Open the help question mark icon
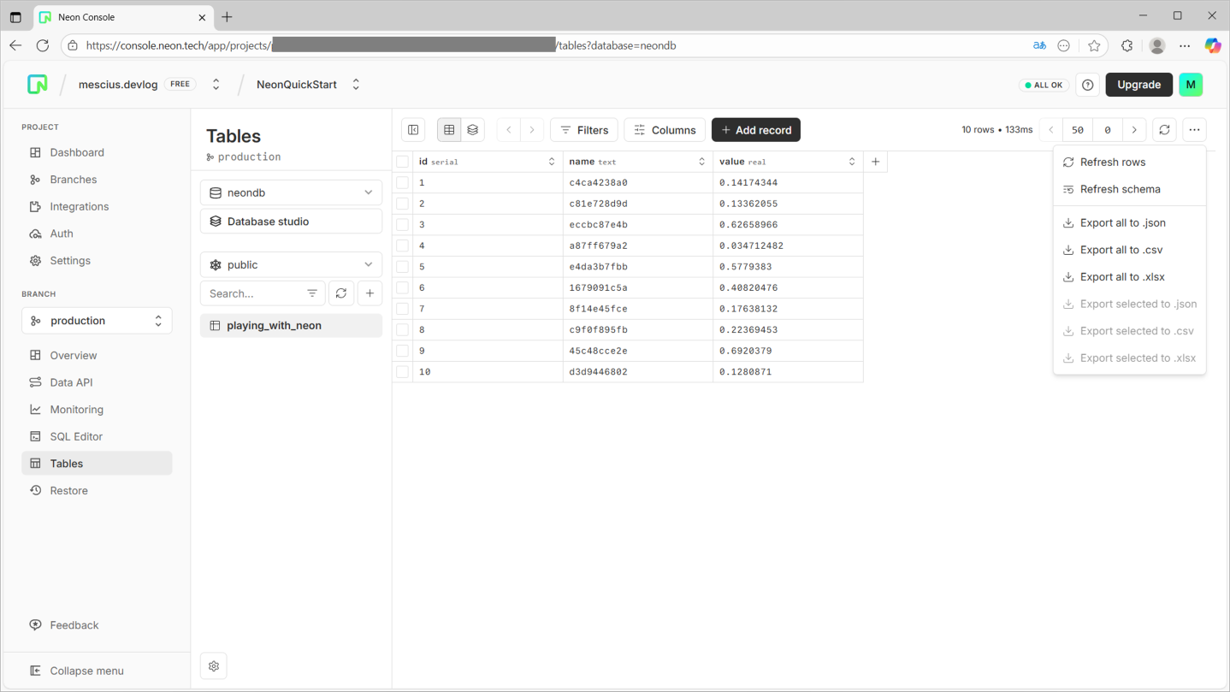The height and width of the screenshot is (692, 1230). click(1087, 85)
